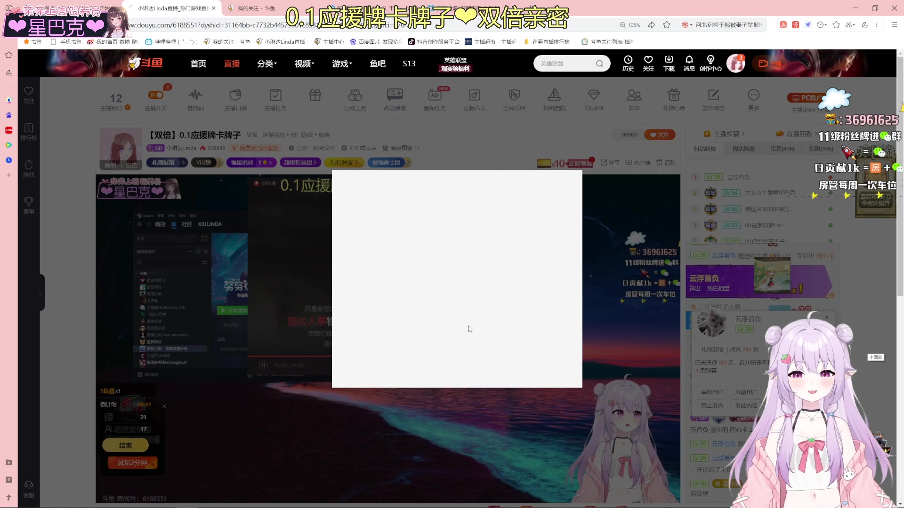Screen dimensions: 904x508
Task: Expand the 礼物展馆 badge
Action: click(x=167, y=162)
